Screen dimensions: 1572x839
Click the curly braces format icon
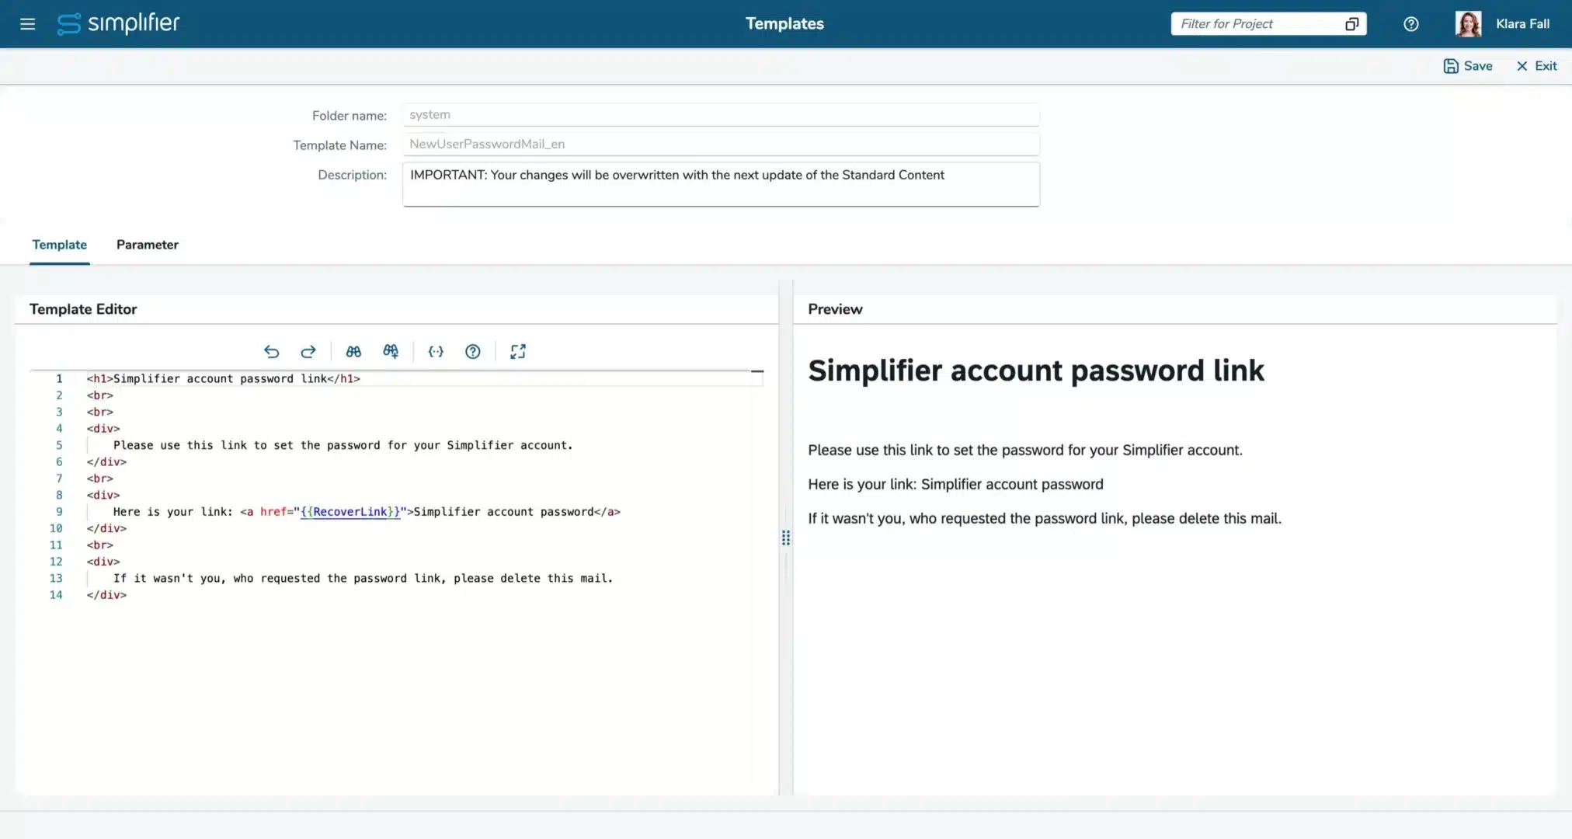tap(436, 352)
